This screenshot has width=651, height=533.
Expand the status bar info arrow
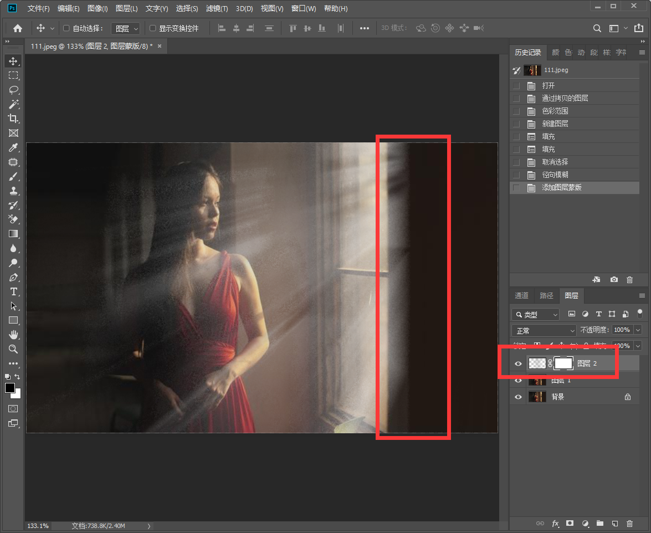click(149, 526)
